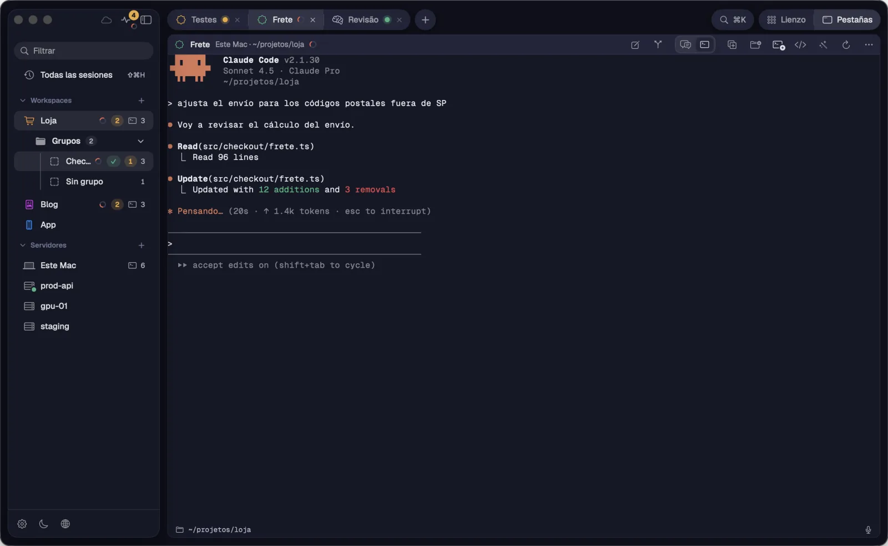Select Este Mac server

84,266
